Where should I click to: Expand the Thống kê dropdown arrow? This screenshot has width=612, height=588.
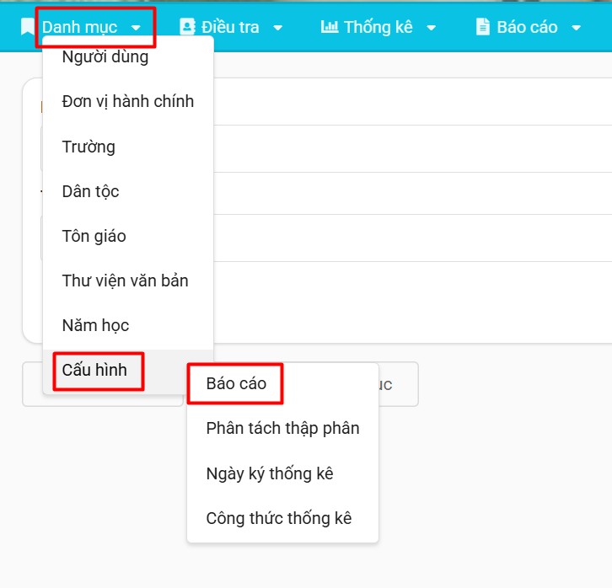click(x=431, y=28)
